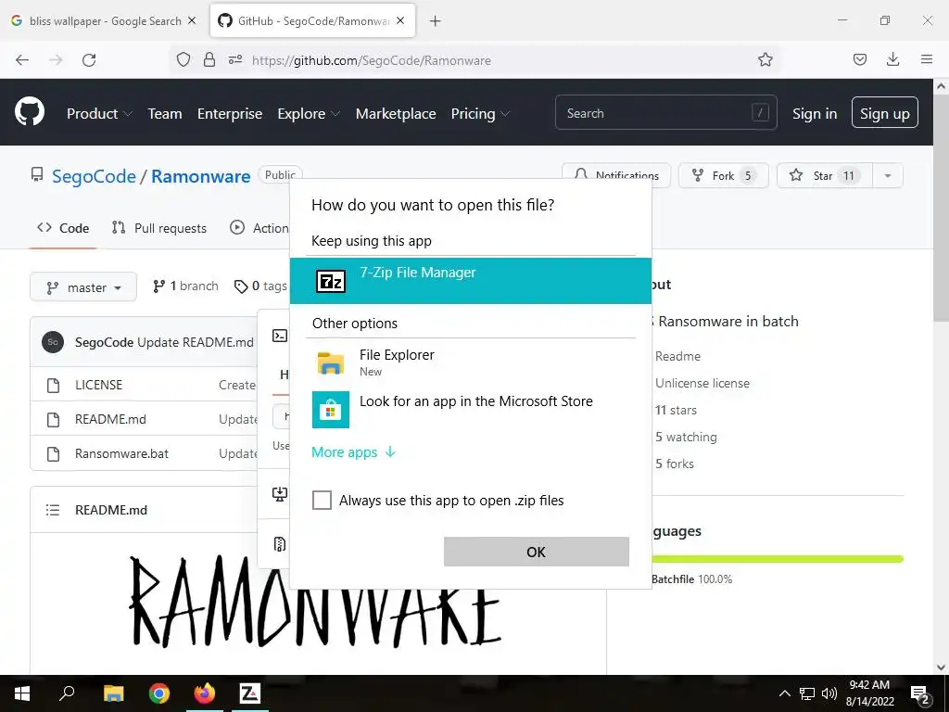
Task: Open README.md file in file list
Action: click(110, 419)
